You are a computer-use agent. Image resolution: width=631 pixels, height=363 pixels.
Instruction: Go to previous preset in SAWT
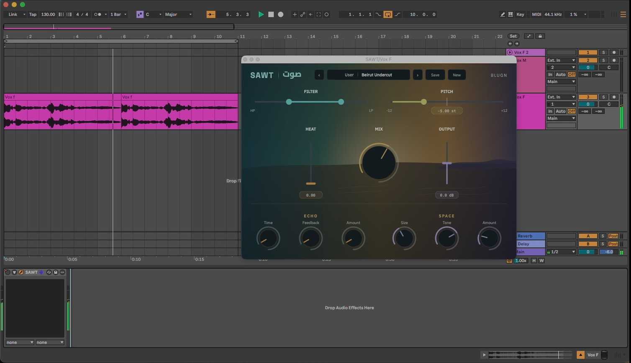319,75
